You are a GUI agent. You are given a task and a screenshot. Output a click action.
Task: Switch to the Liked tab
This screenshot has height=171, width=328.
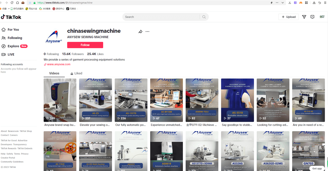pos(76,73)
